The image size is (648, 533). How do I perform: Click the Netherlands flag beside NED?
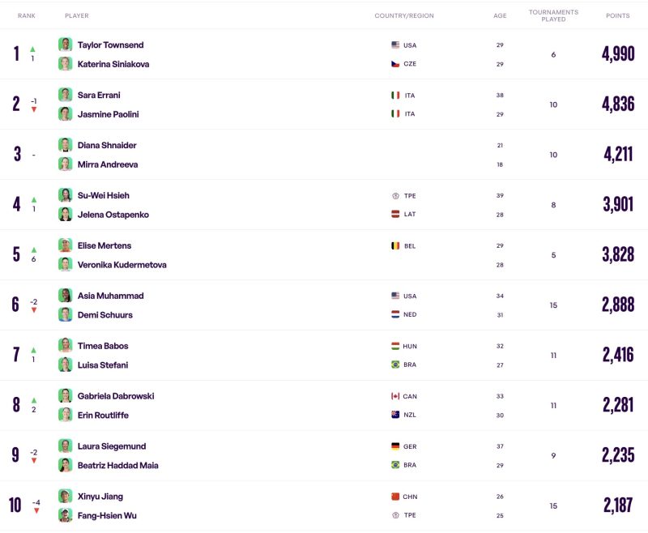[x=395, y=314]
